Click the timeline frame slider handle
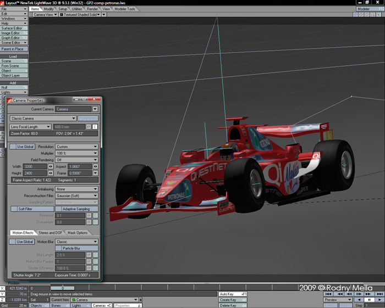The height and width of the screenshot is (308, 385). tap(63, 288)
